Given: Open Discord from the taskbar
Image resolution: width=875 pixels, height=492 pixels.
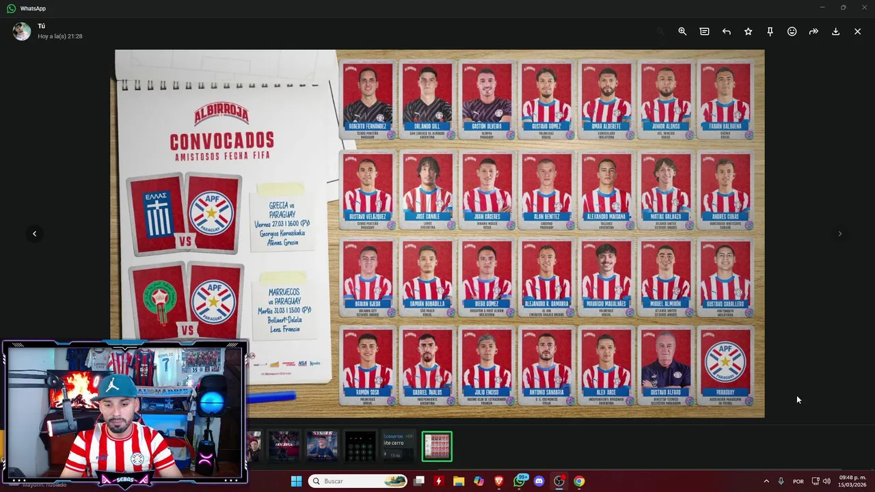Looking at the screenshot, I should [539, 481].
